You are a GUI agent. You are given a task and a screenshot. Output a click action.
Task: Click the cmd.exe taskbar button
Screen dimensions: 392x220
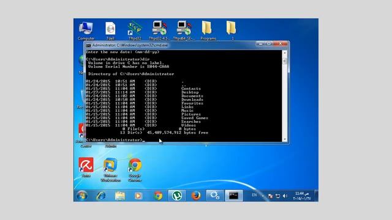(x=234, y=196)
